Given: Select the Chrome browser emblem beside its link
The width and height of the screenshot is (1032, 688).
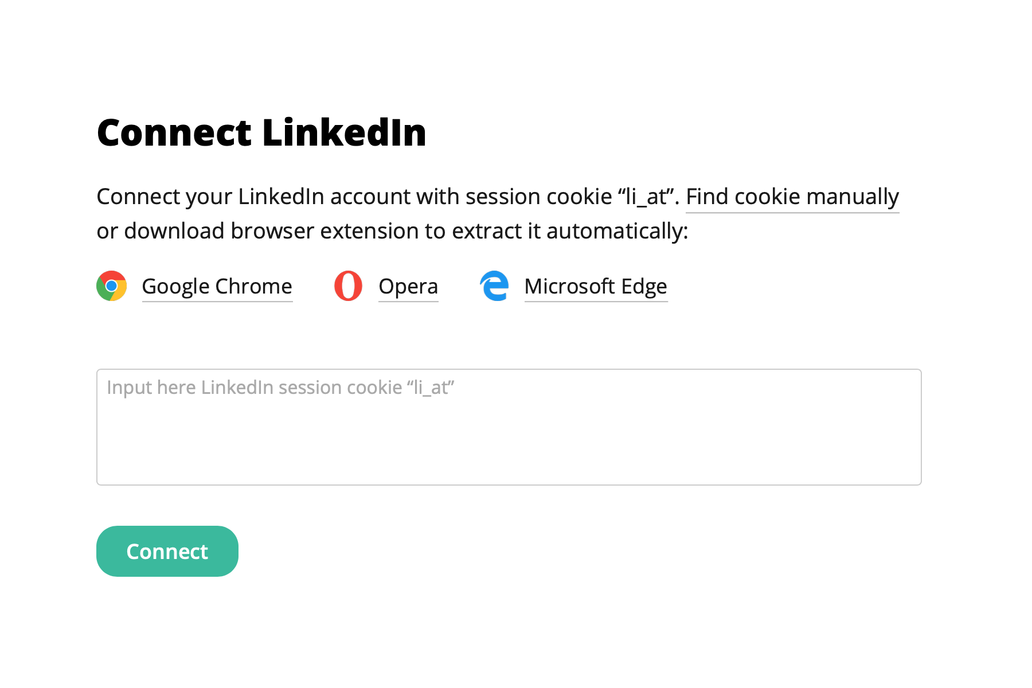Looking at the screenshot, I should pyautogui.click(x=111, y=286).
